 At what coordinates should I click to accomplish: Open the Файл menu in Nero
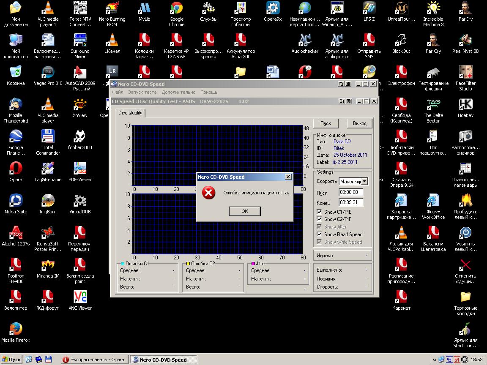point(118,92)
